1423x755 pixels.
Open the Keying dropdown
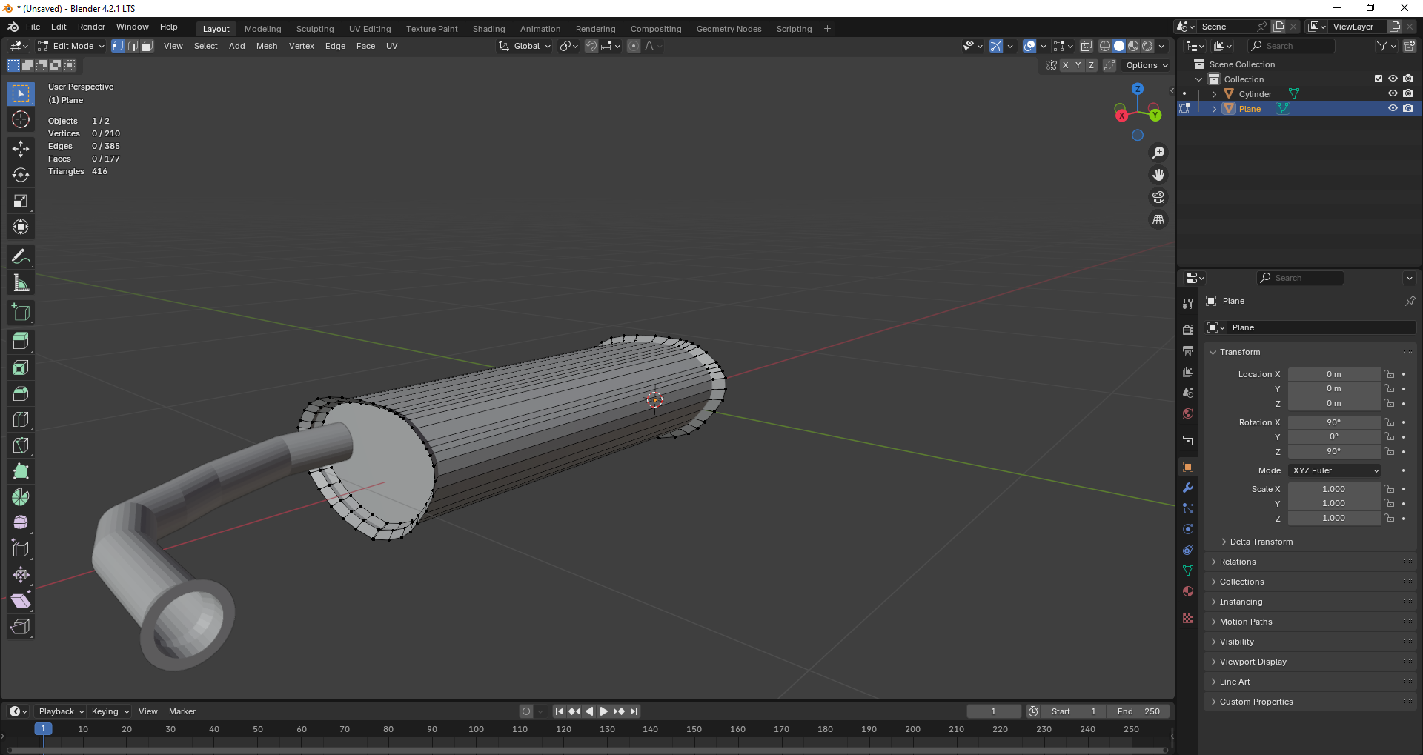click(x=110, y=711)
